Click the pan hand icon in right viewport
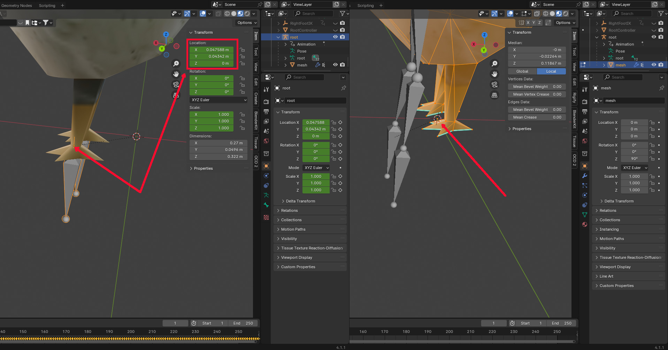Image resolution: width=668 pixels, height=350 pixels. tap(494, 74)
